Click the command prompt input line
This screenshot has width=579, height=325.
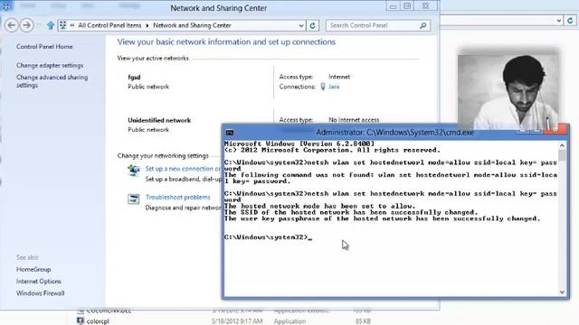coord(268,237)
